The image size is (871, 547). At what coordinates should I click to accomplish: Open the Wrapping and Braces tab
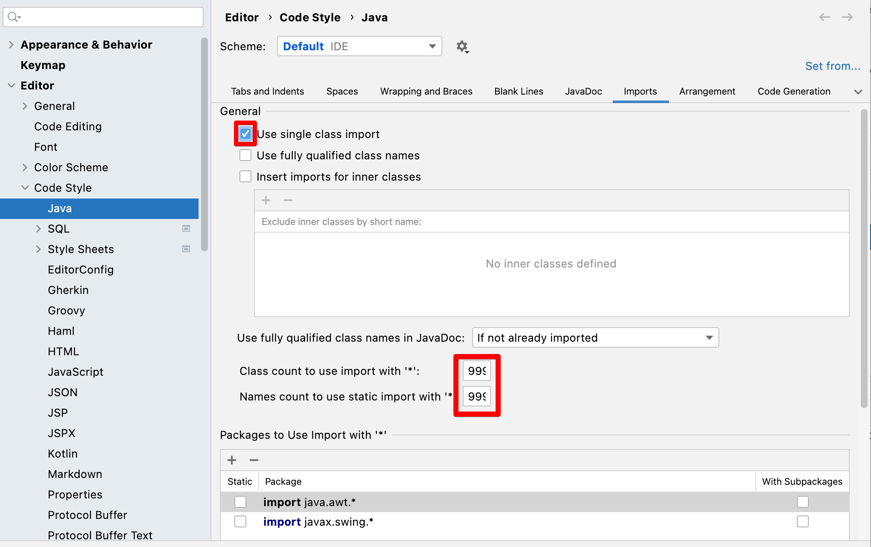click(426, 92)
